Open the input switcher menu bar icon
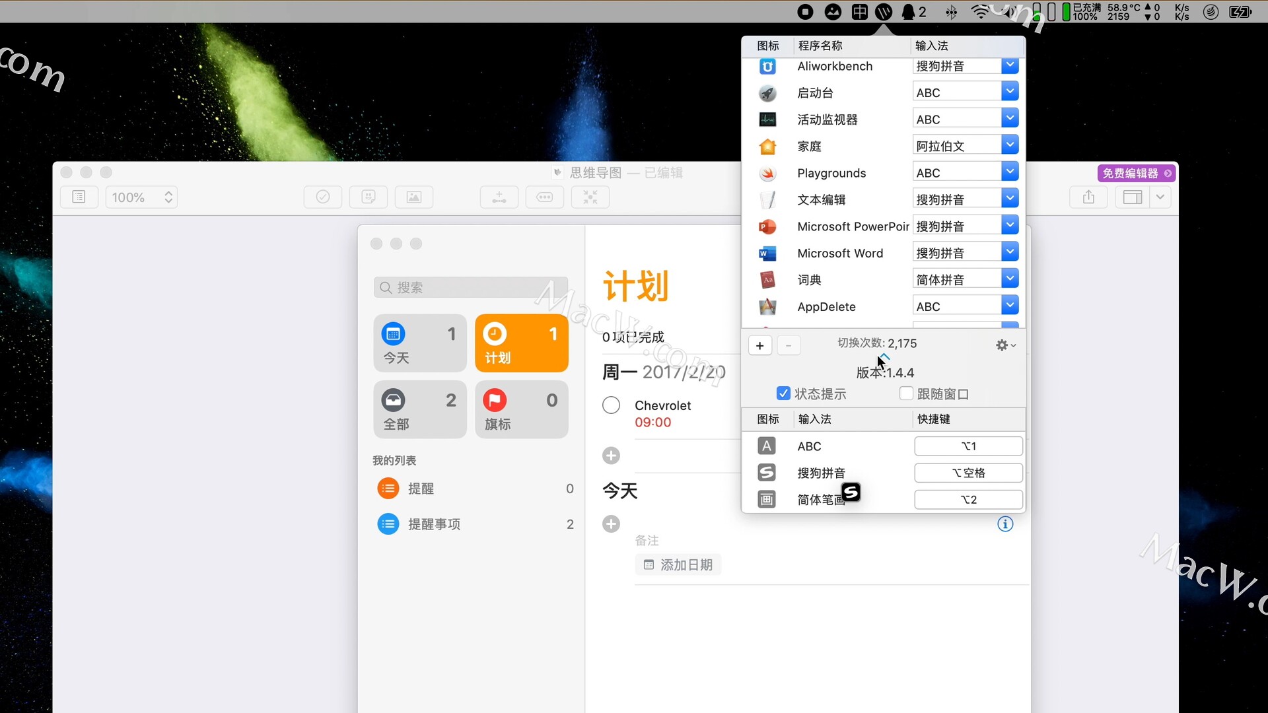 click(884, 12)
